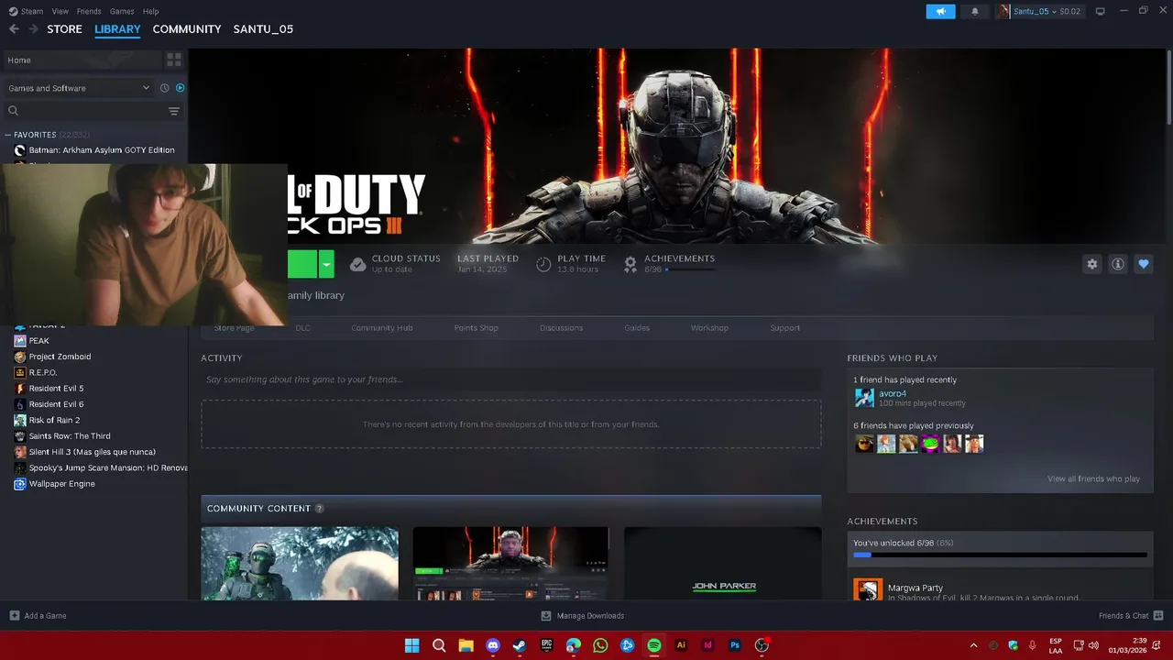Click Add a Game plus icon
This screenshot has width=1173, height=660.
tap(14, 616)
